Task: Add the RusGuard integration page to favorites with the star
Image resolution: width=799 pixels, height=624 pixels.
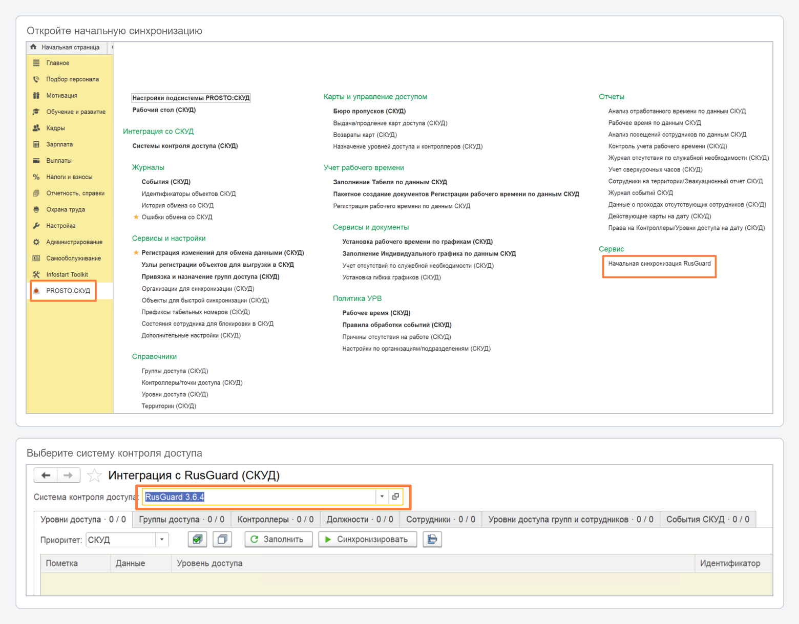Action: tap(94, 476)
